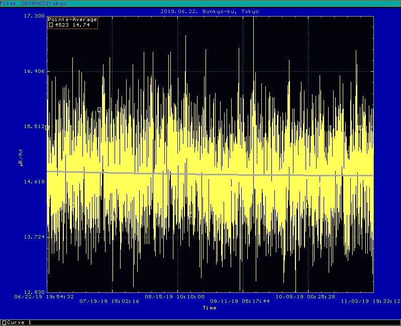Screen dimensions: 401x326
Task: Click the timestamp '09/11/19 05:17:44'
Action: (x=240, y=301)
